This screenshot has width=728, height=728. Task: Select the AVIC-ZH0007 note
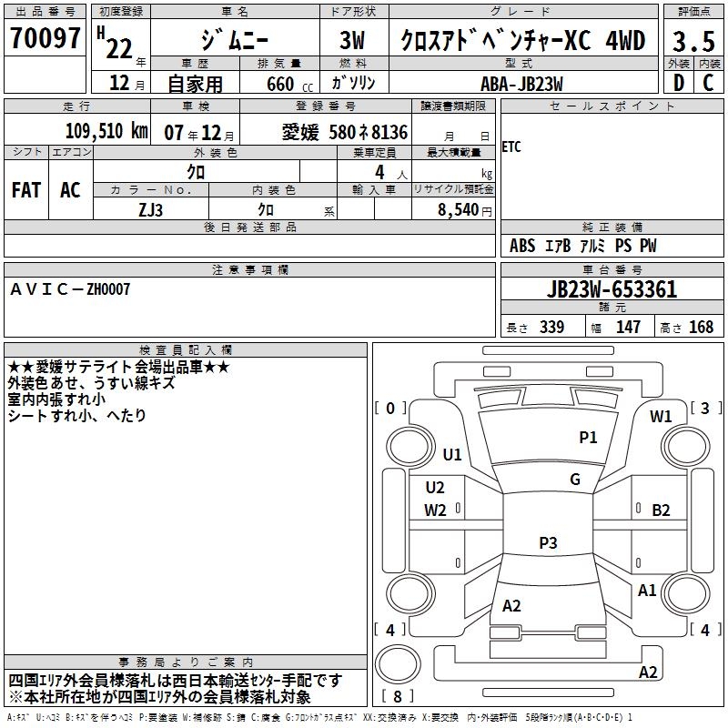(x=70, y=289)
